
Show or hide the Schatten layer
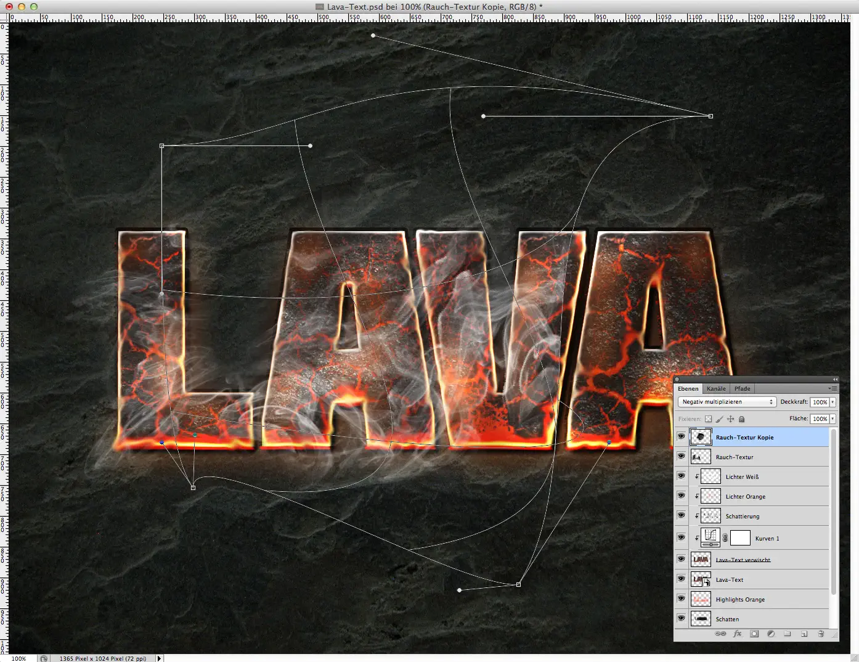[x=682, y=619]
